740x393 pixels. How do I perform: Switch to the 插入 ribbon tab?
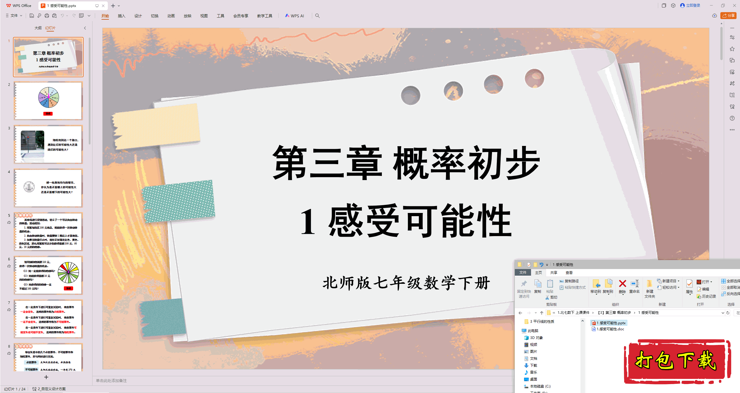(x=121, y=16)
